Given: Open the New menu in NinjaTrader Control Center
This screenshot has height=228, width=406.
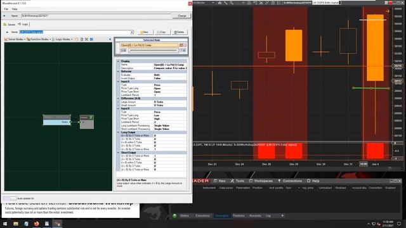Looking at the screenshot, I should [x=219, y=181].
